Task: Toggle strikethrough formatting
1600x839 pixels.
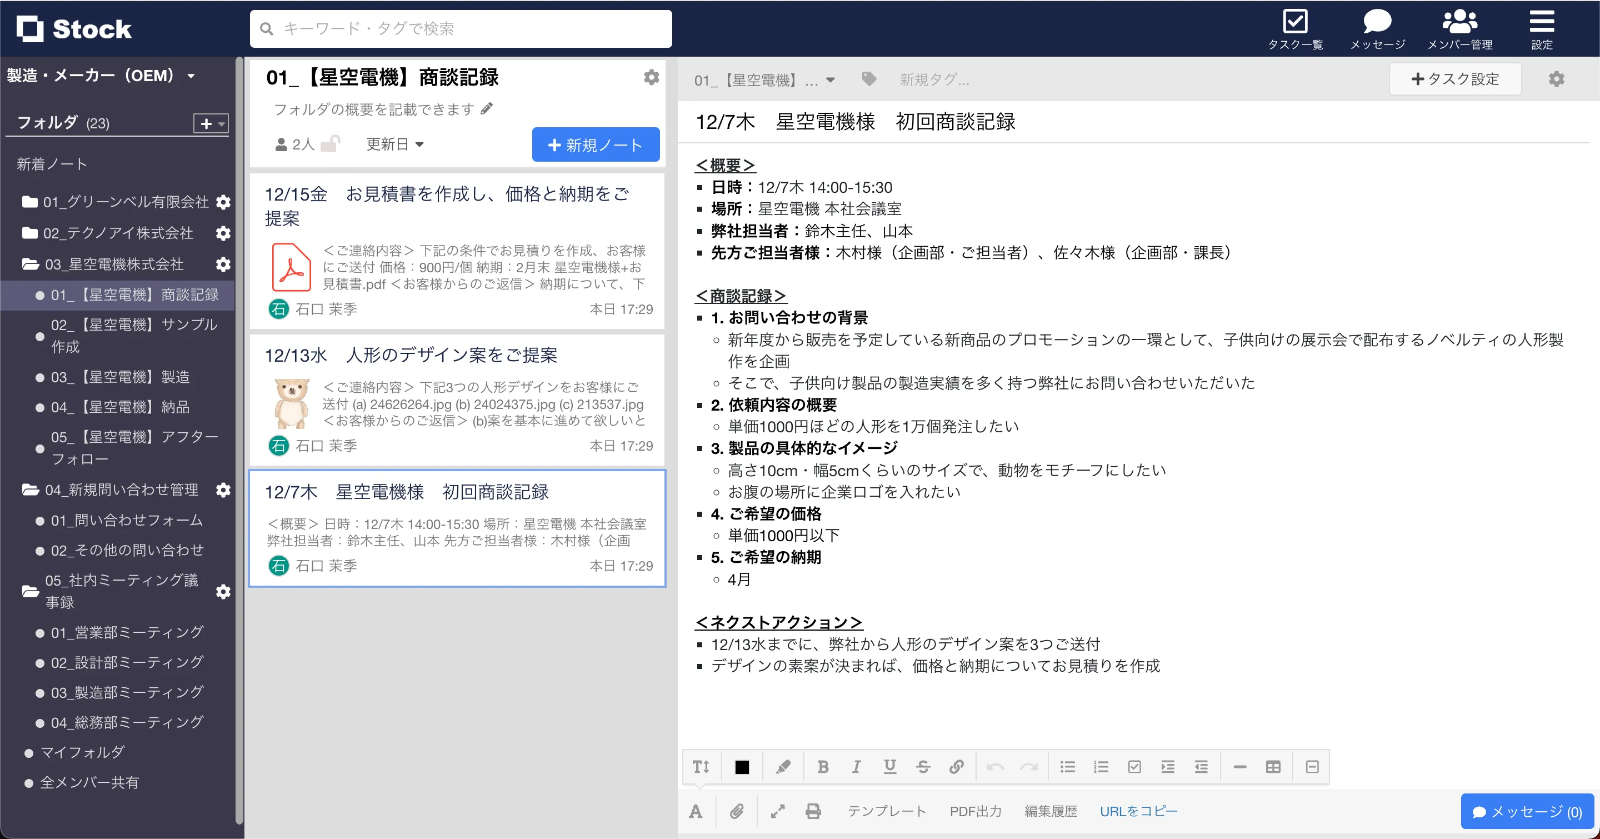Action: pos(923,766)
